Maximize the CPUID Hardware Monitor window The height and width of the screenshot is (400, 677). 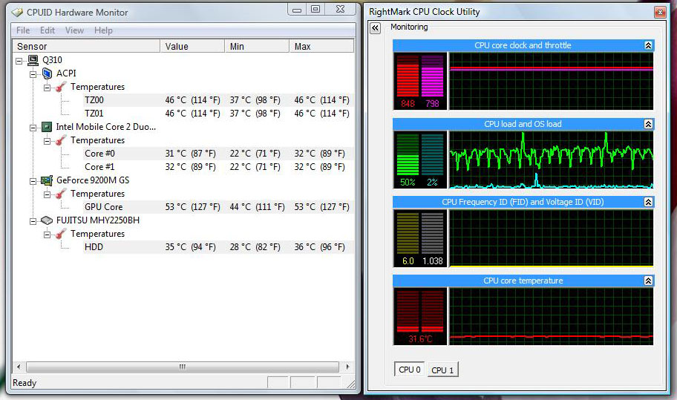[315, 10]
